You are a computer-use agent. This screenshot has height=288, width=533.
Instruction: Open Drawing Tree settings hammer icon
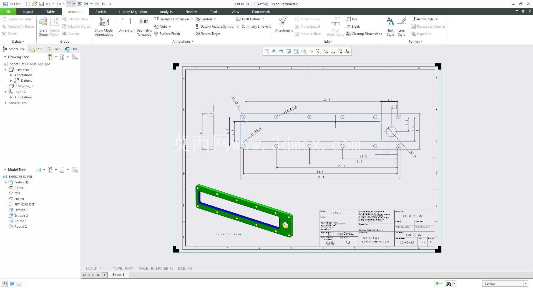tap(50, 57)
